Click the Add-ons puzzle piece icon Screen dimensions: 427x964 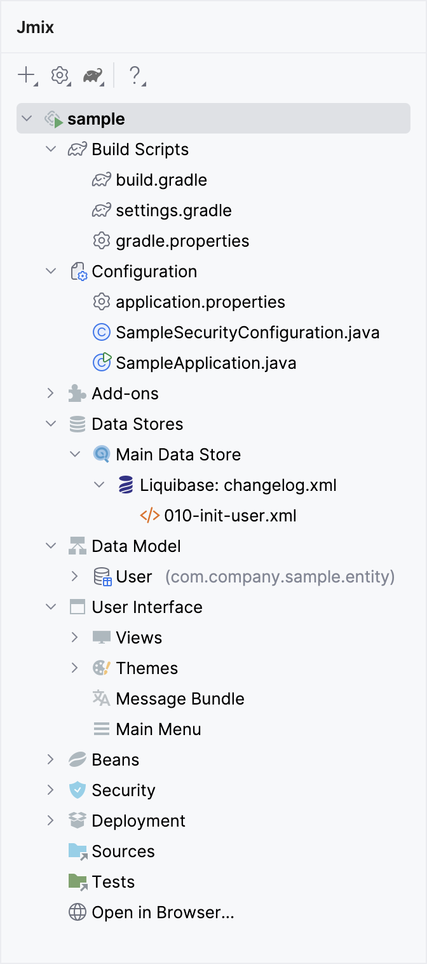click(x=77, y=394)
